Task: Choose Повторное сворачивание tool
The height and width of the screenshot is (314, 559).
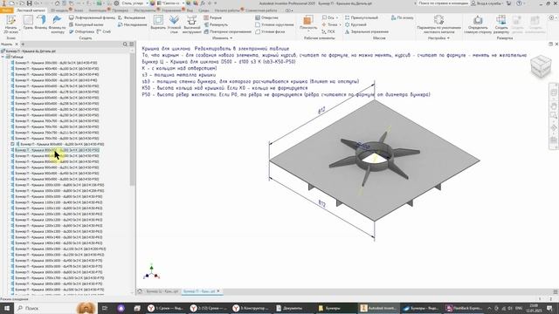Action: coord(227,31)
